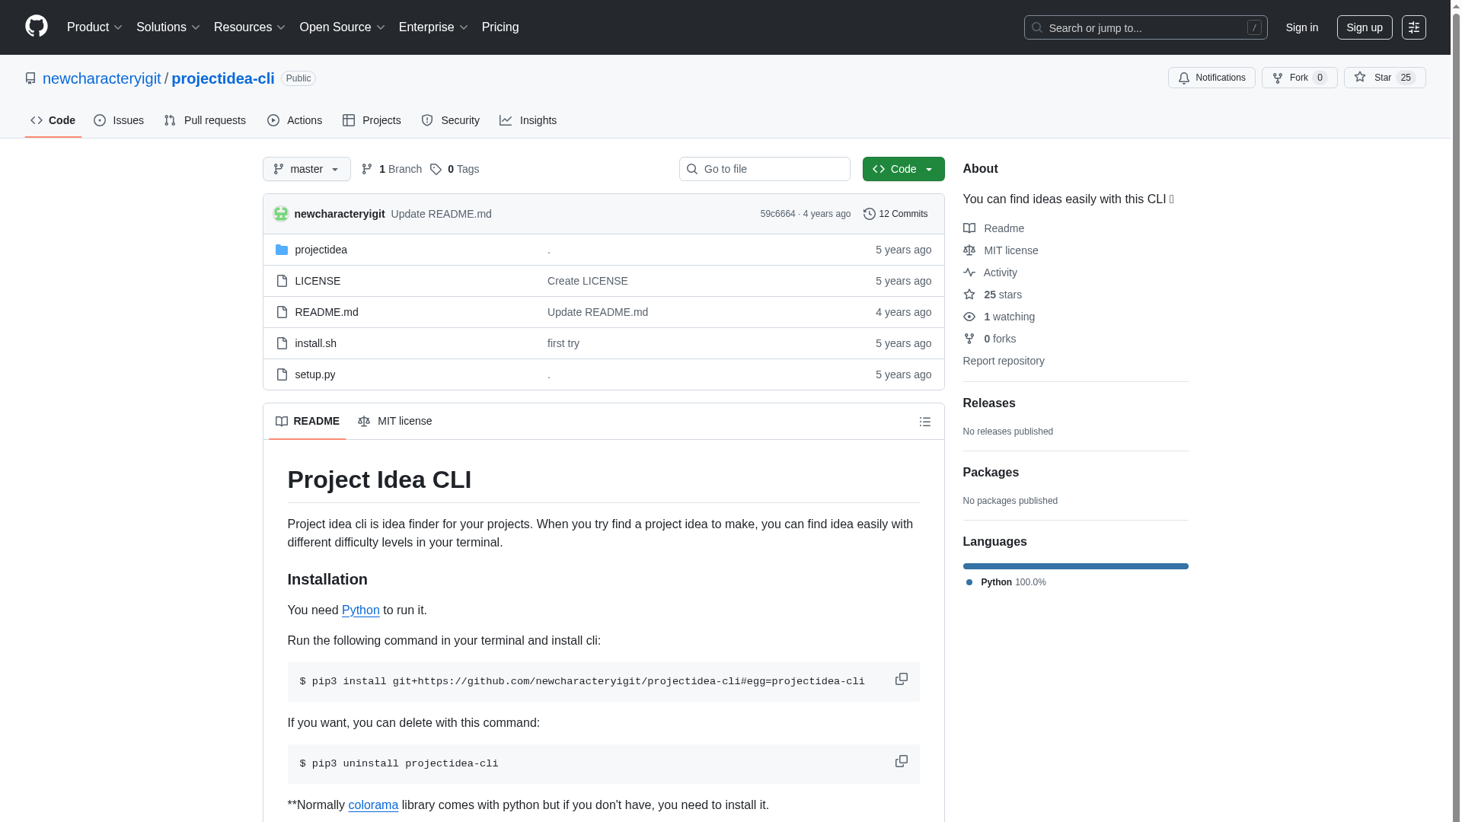Switch to the Issues tab
The image size is (1462, 822).
tap(119, 120)
